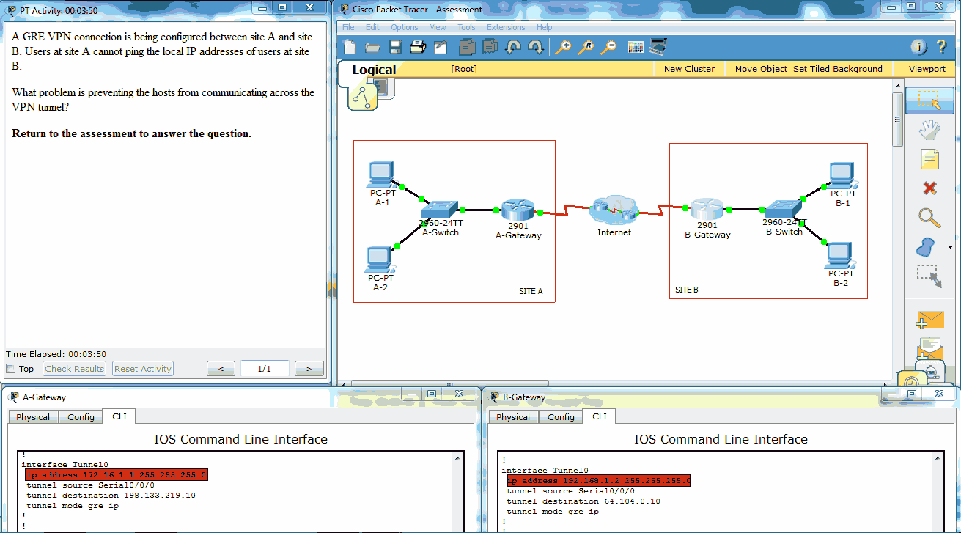The width and height of the screenshot is (961, 533).
Task: Navigate to the logical workspace icon
Action: click(362, 96)
